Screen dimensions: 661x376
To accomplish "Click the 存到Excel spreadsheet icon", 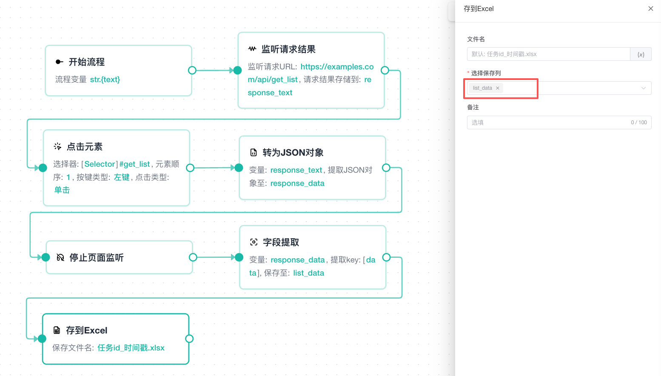I will pyautogui.click(x=57, y=330).
